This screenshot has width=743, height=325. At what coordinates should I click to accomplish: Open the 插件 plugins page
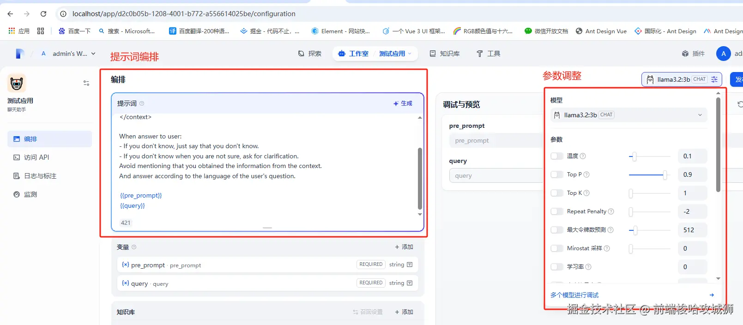(693, 54)
